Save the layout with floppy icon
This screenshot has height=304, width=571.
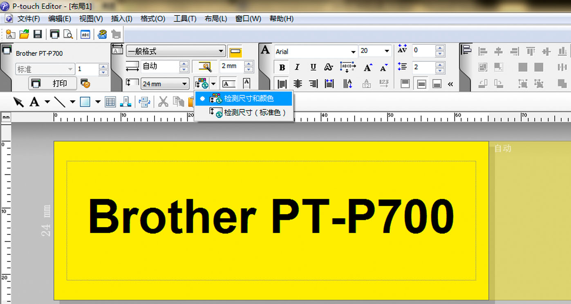(x=38, y=34)
